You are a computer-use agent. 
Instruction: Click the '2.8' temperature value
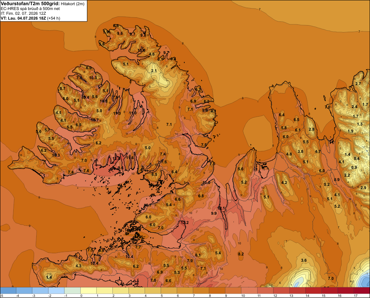pyautogui.click(x=312, y=129)
